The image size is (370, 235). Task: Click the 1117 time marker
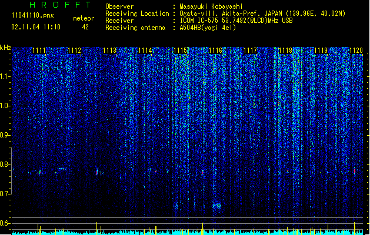[250, 51]
